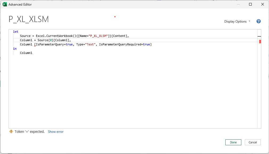The height and width of the screenshot is (154, 269).
Task: Click the red error marker in the editor scrollbar
Action: [260, 41]
